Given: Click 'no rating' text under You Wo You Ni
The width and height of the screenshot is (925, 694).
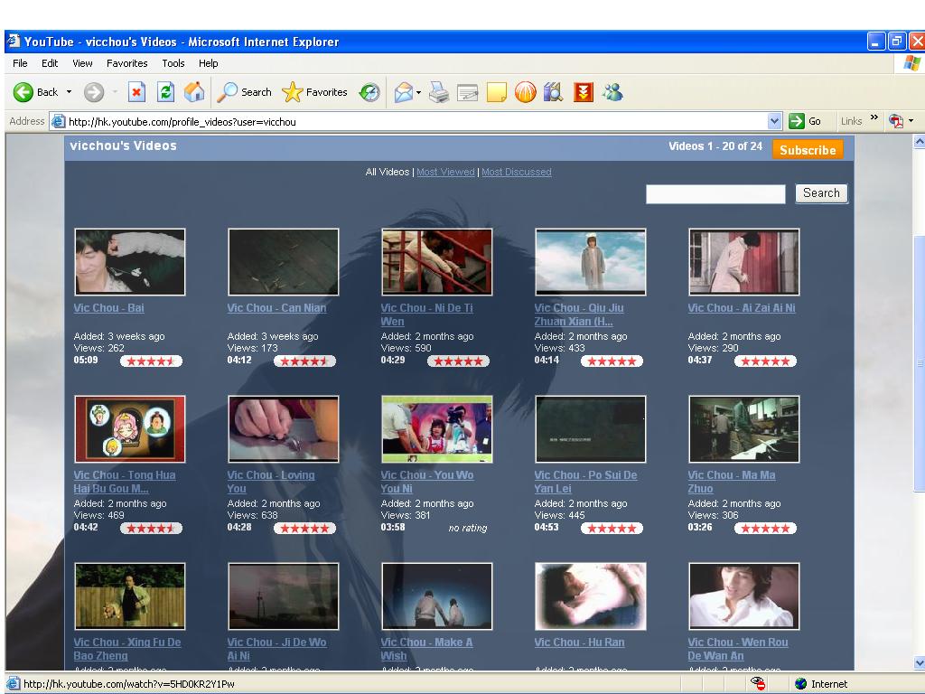Looking at the screenshot, I should (x=468, y=528).
